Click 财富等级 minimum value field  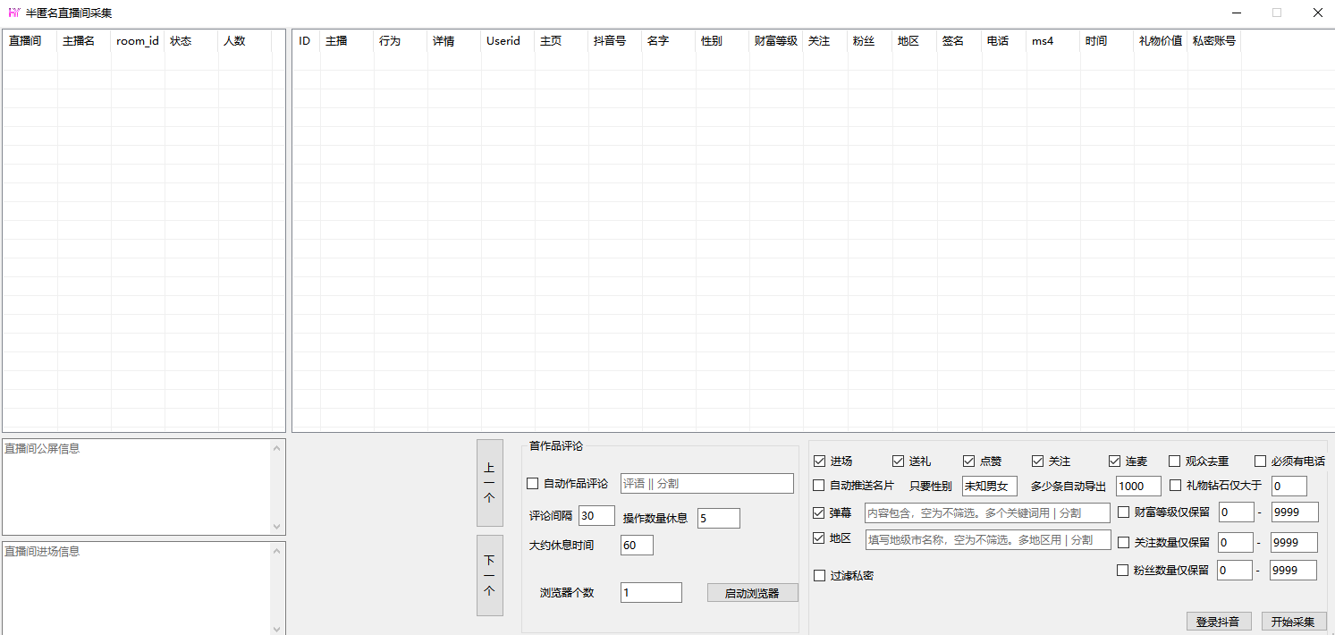1235,512
